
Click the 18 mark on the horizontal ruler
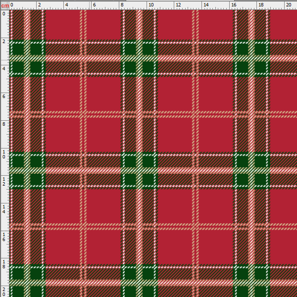coord(261,5)
